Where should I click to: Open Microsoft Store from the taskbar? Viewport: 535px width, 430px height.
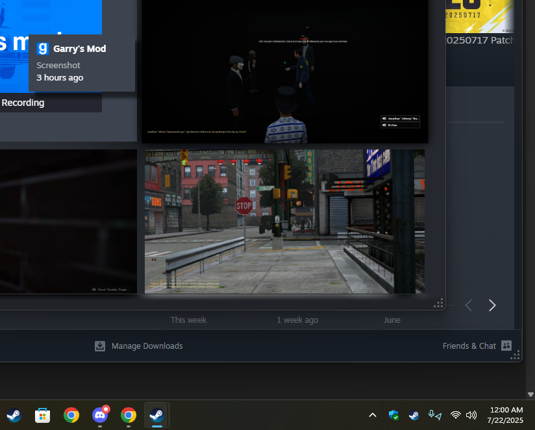pos(43,415)
